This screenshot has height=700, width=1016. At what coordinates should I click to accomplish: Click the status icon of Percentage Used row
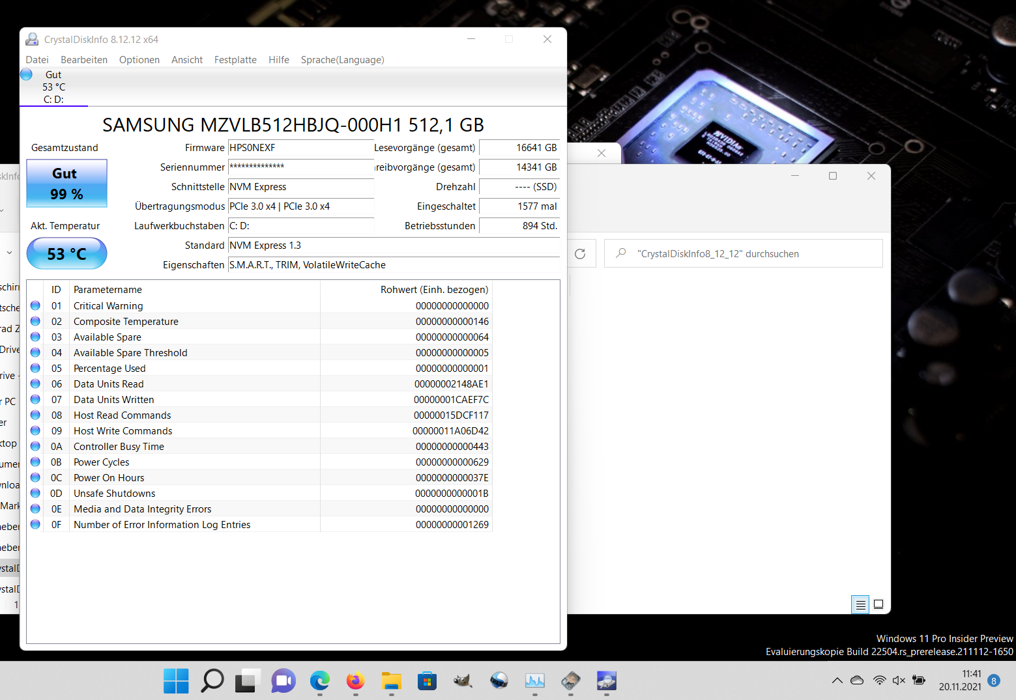35,368
